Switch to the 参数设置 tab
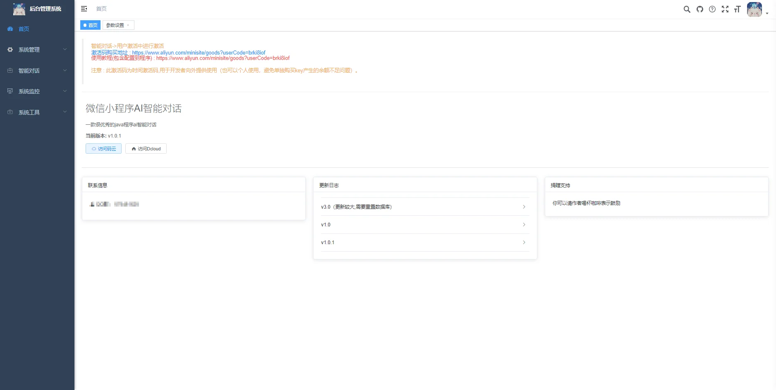Image resolution: width=776 pixels, height=390 pixels. click(115, 25)
